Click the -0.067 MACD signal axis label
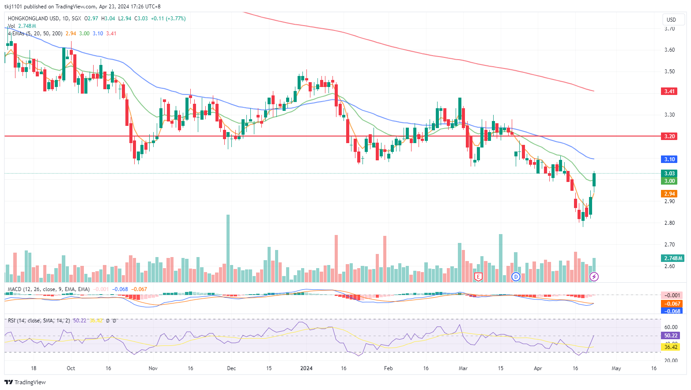The image size is (691, 390). (672, 303)
